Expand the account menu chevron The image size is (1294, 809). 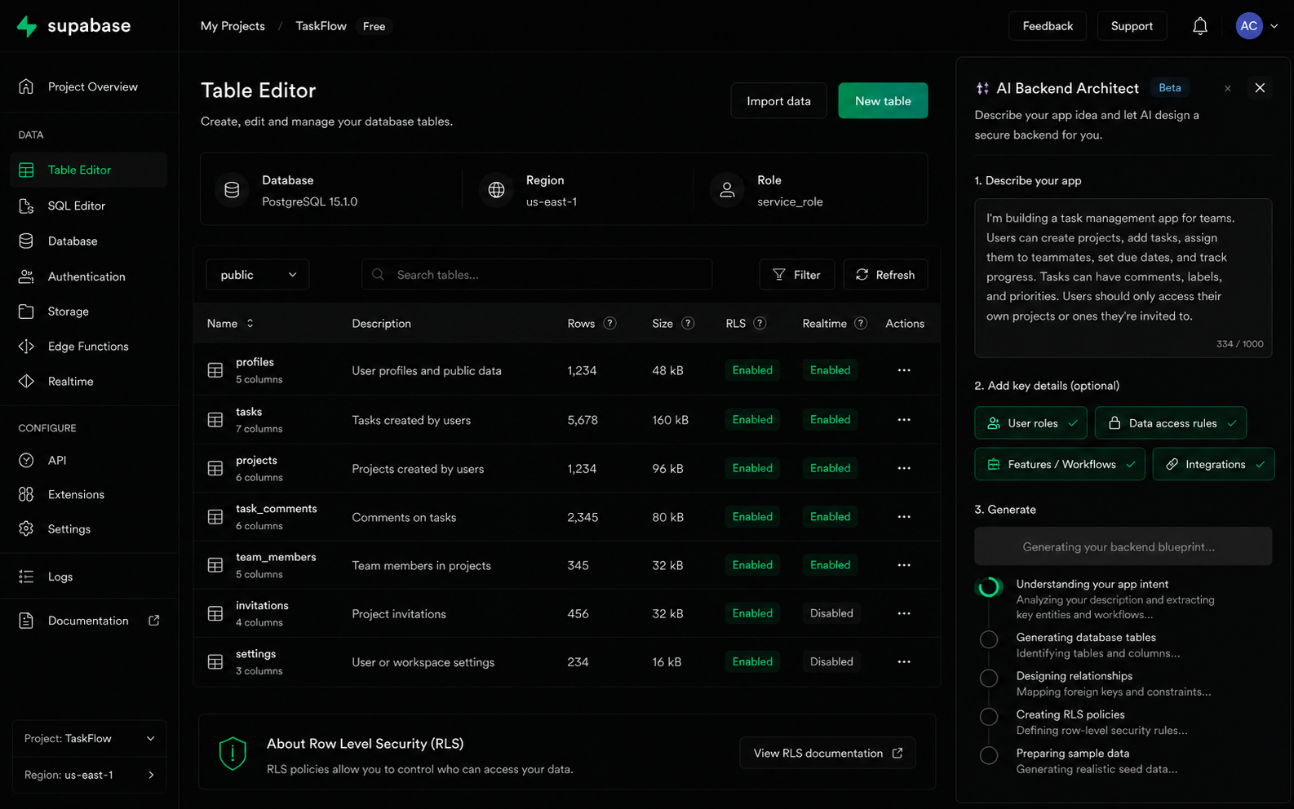(x=1274, y=26)
